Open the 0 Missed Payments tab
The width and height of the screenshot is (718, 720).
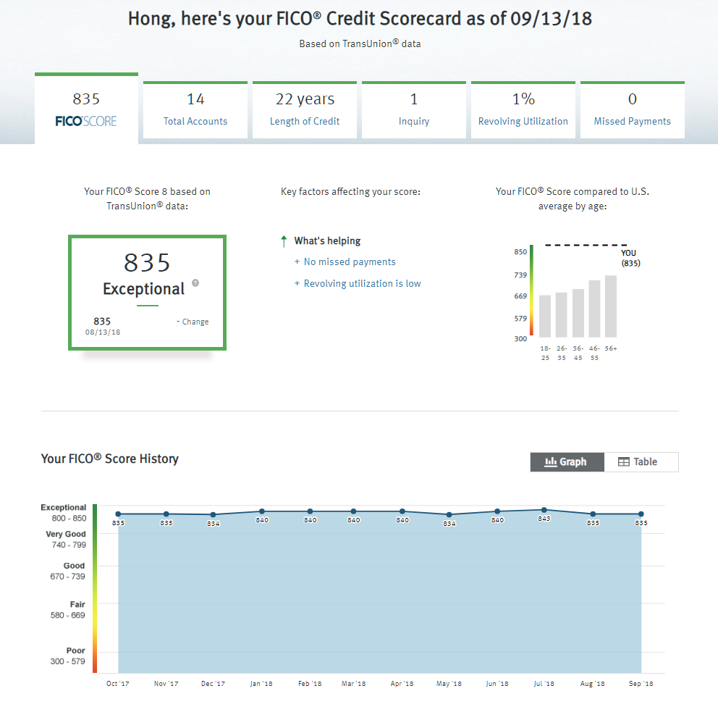tap(632, 109)
